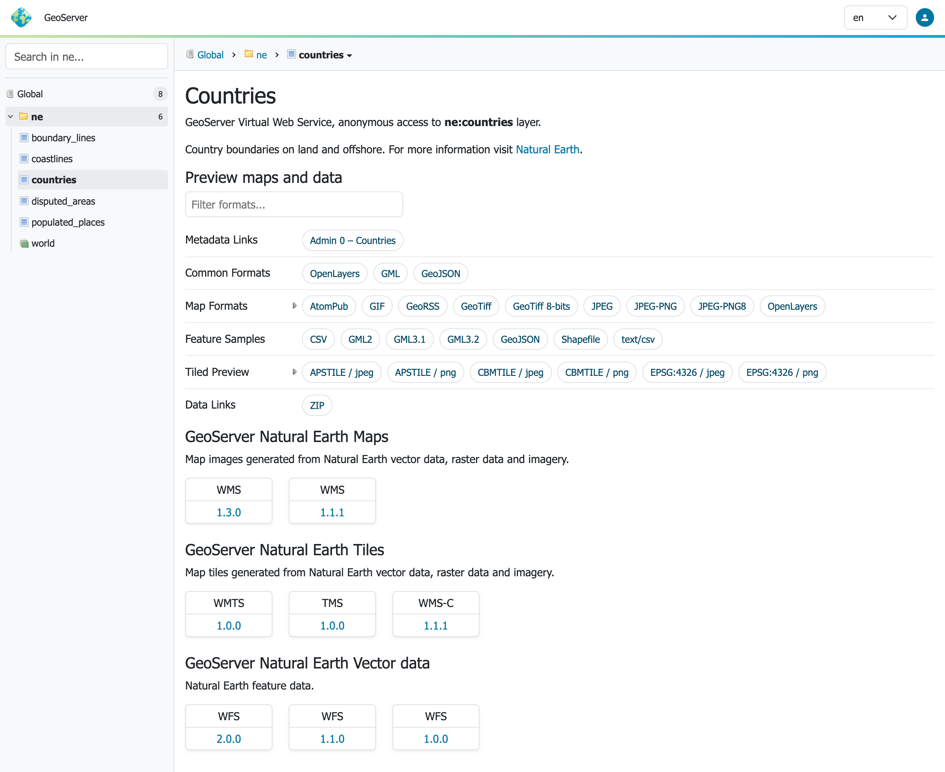Focus the Filter formats field
This screenshot has width=945, height=772.
click(x=294, y=205)
